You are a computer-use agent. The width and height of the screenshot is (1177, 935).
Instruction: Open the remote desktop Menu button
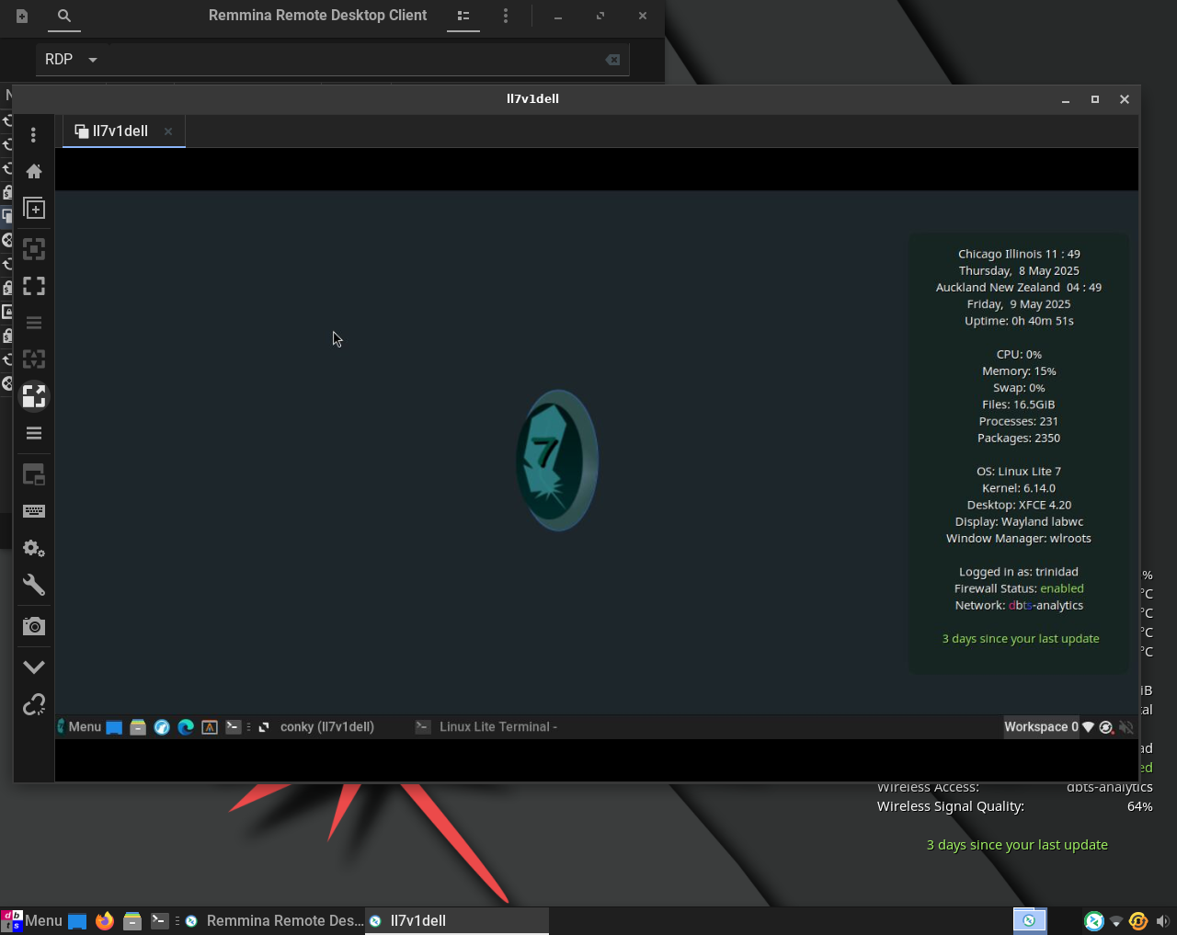[x=80, y=726]
